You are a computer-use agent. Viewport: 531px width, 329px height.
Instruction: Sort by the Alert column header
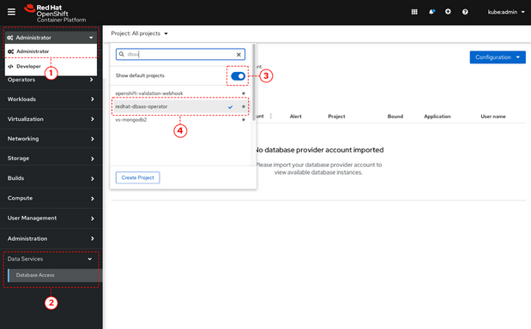tap(295, 117)
